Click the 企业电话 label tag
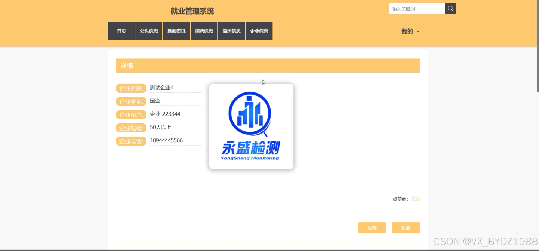 pyautogui.click(x=131, y=141)
